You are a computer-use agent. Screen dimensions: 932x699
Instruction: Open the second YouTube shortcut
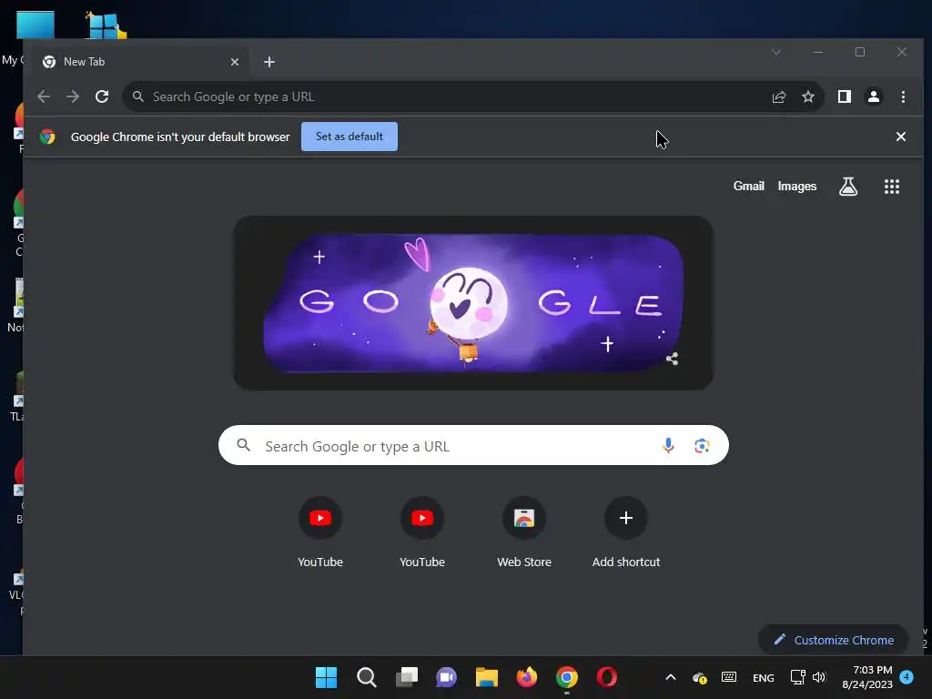tap(422, 518)
